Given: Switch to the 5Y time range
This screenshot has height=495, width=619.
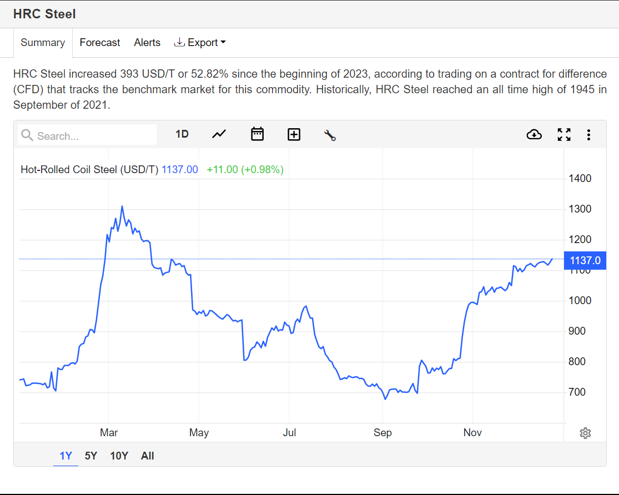Looking at the screenshot, I should (91, 456).
